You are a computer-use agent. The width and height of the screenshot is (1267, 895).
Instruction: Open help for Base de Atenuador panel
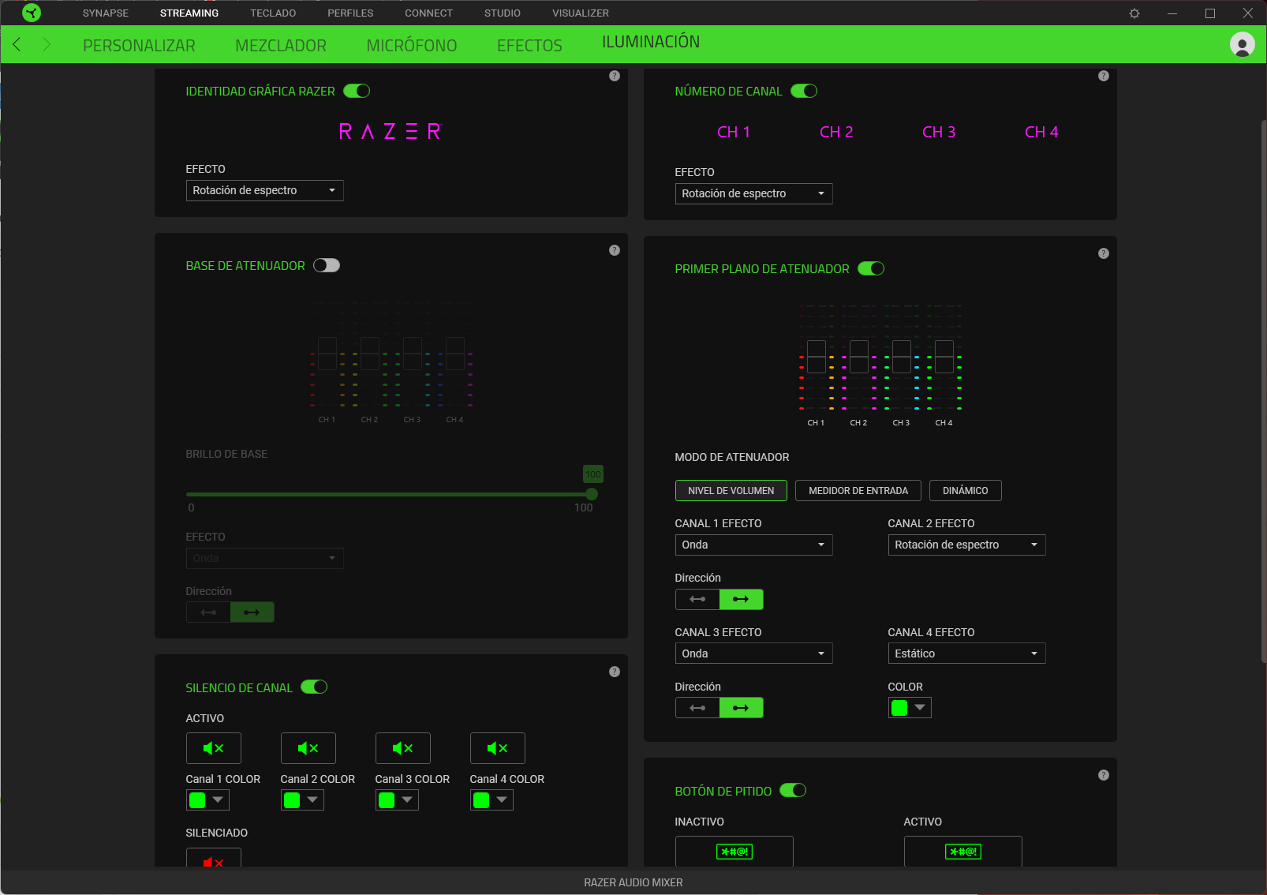(x=615, y=250)
